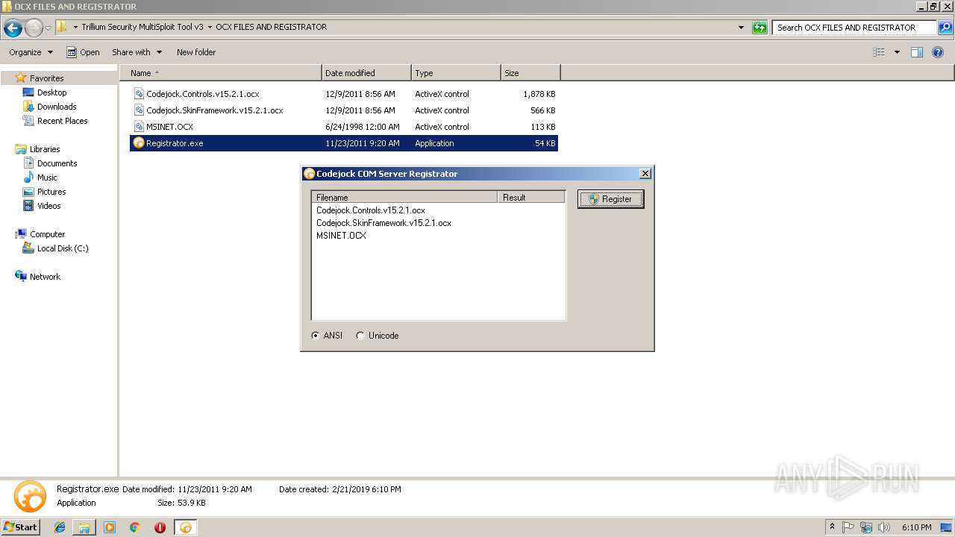The width and height of the screenshot is (955, 537).
Task: Sort by Date modified column header
Action: (x=366, y=73)
